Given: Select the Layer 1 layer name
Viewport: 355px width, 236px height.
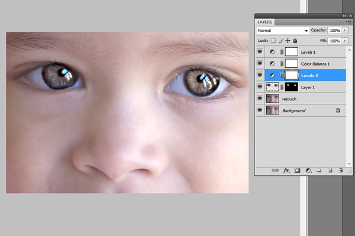Looking at the screenshot, I should click(308, 87).
